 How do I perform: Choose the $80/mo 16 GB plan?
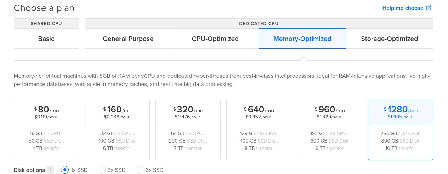click(x=46, y=129)
